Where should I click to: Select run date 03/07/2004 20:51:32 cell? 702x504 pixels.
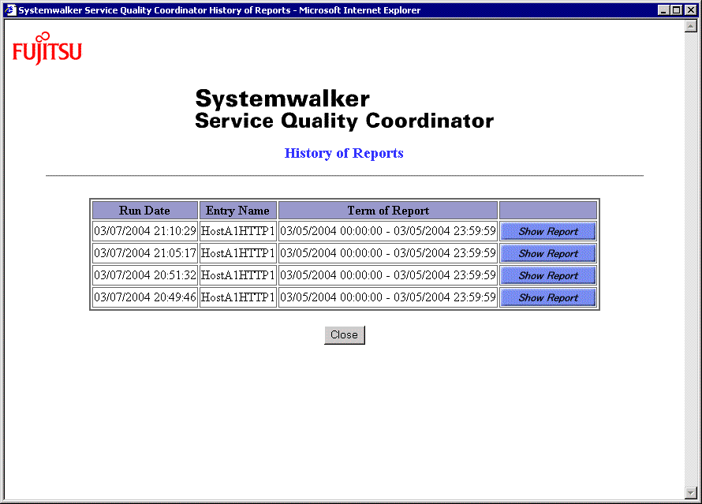point(144,275)
